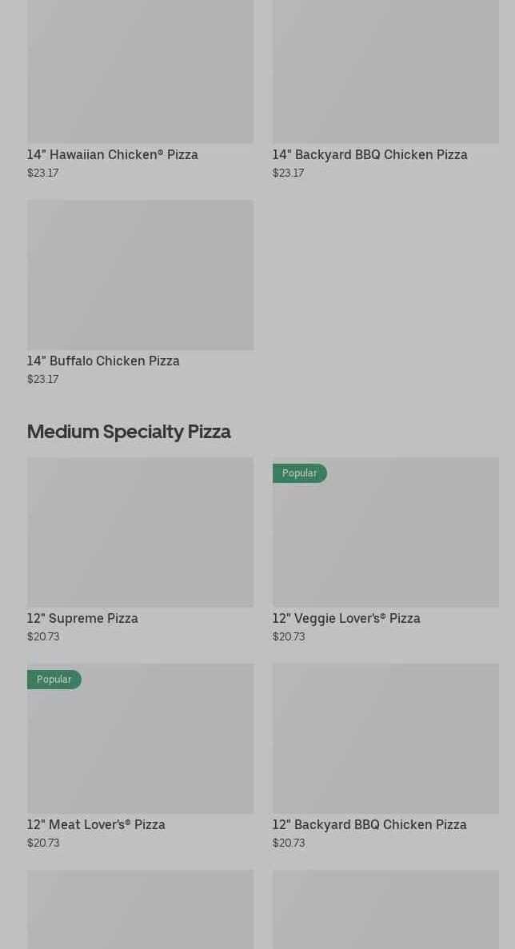Open the 12" Supreme Pizza photo
515x949 pixels.
coord(140,532)
